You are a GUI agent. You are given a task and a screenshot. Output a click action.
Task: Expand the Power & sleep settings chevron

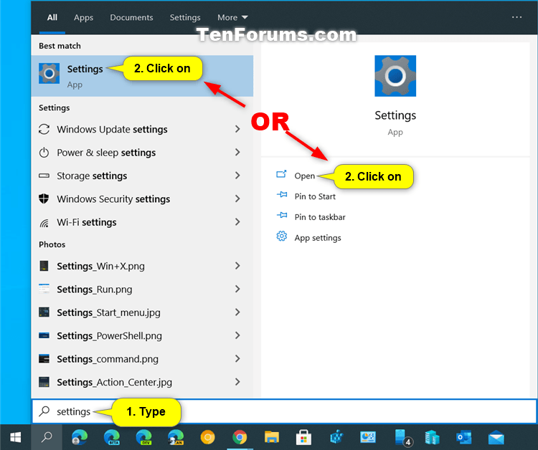pyautogui.click(x=237, y=152)
